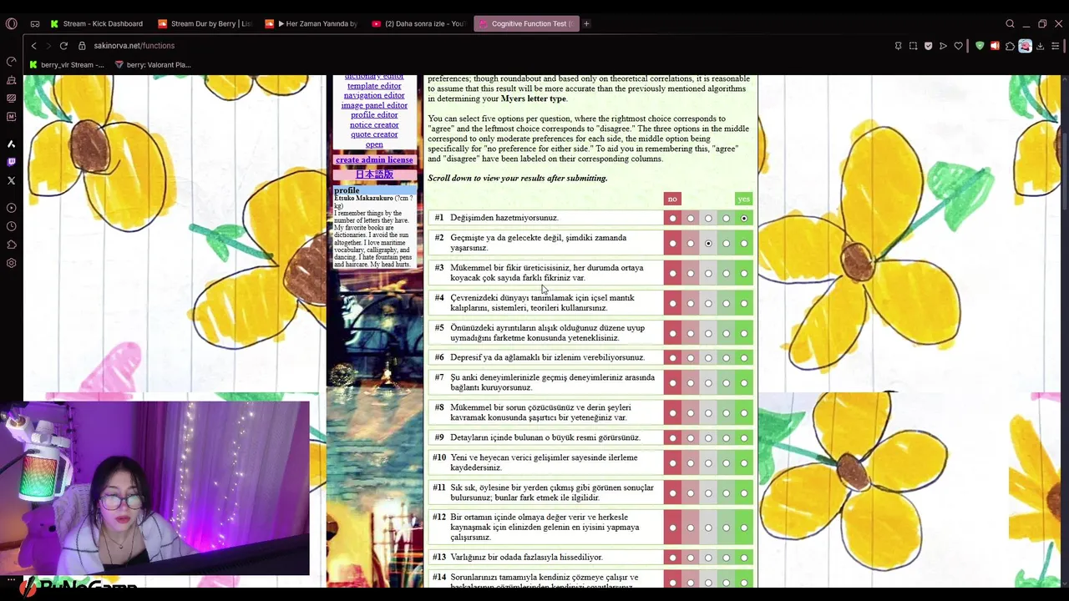Open the quote creator link

374,134
